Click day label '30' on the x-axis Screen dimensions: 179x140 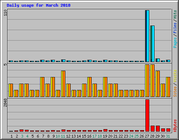[163, 136]
